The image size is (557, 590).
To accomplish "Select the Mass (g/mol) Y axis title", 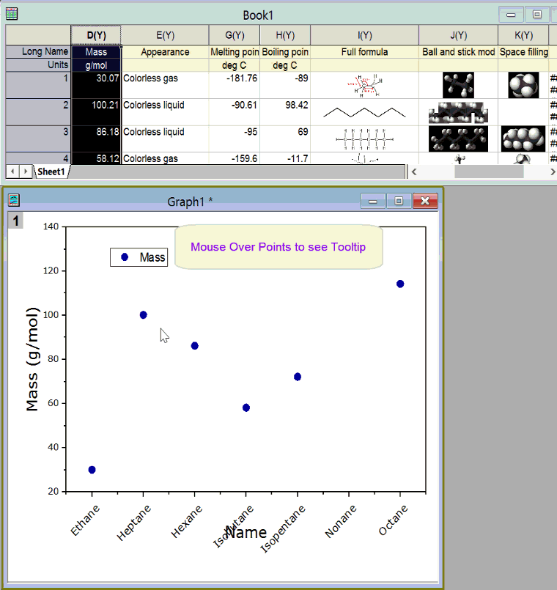I will pos(33,358).
